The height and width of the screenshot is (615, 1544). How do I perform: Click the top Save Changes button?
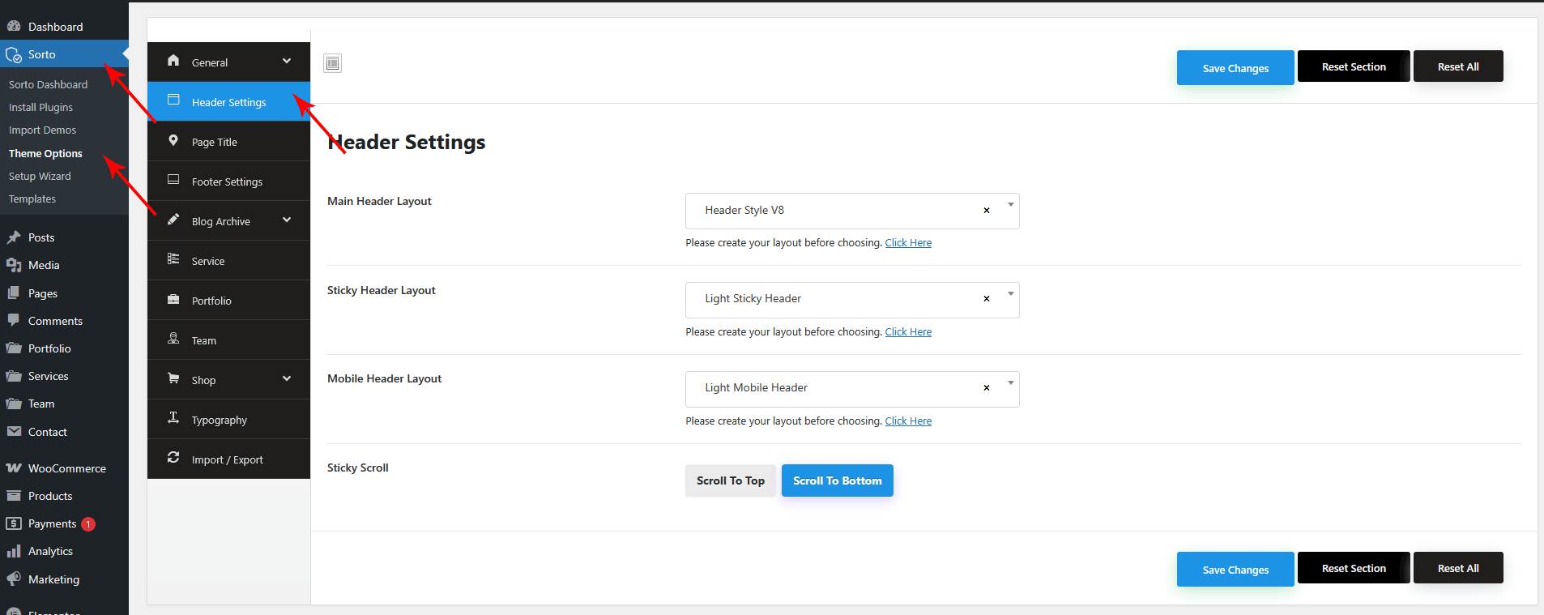[1235, 68]
